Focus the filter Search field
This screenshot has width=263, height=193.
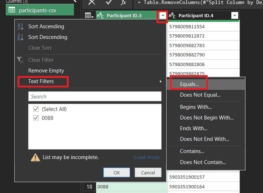point(95,96)
